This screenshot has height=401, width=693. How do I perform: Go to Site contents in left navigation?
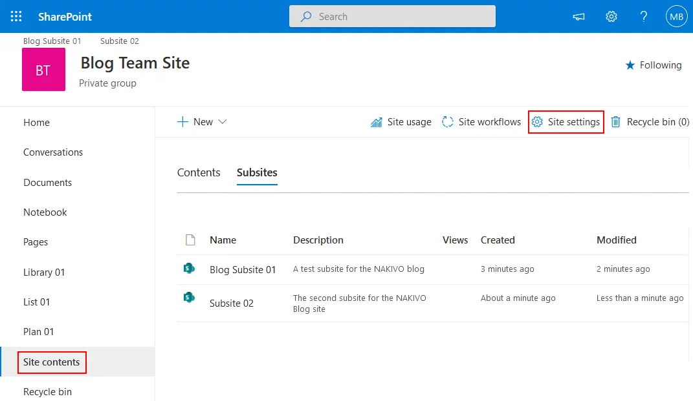click(52, 362)
